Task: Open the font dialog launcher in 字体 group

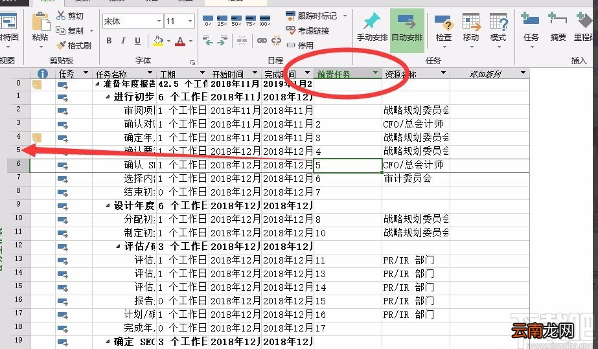Action: (x=192, y=62)
